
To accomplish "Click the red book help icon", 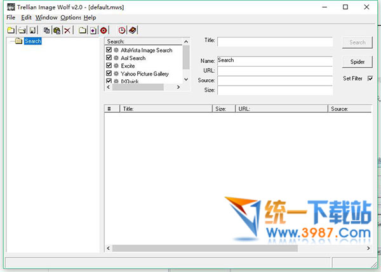I will tap(133, 30).
